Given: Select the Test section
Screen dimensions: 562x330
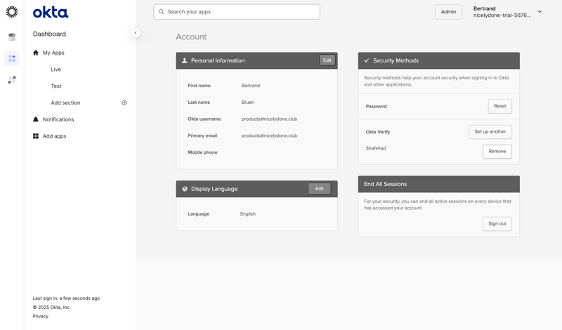Looking at the screenshot, I should pyautogui.click(x=56, y=86).
